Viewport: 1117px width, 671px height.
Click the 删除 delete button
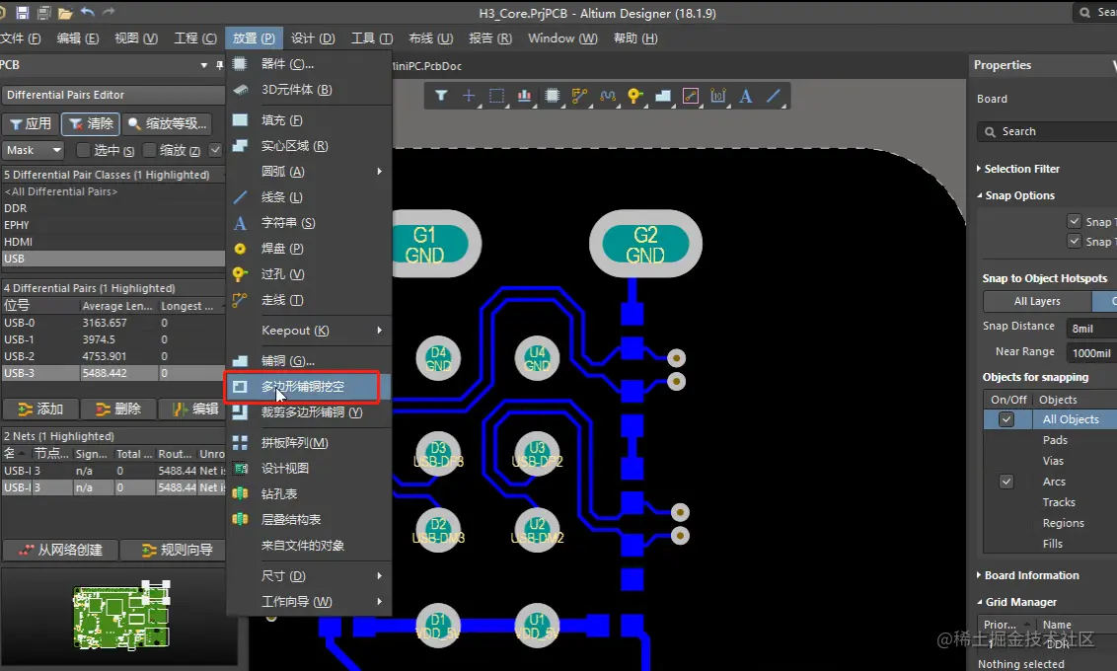(118, 409)
